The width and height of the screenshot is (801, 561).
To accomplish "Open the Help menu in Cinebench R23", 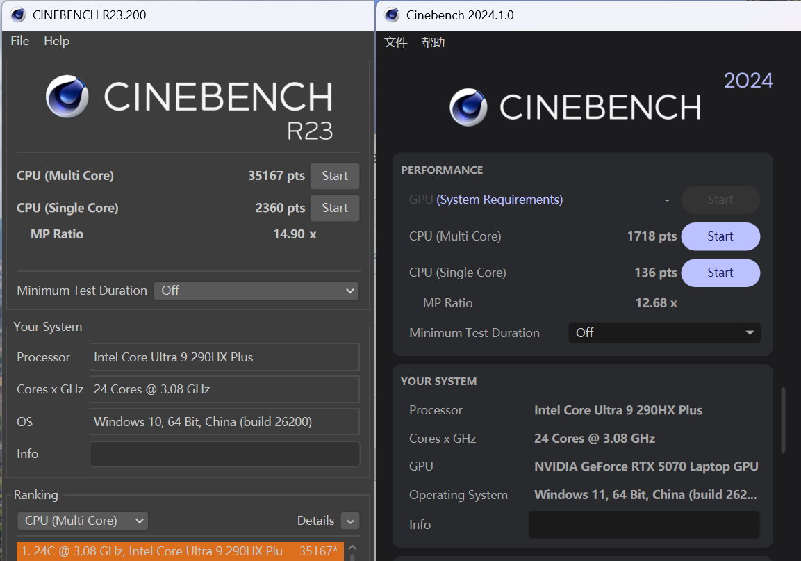I will tap(57, 41).
